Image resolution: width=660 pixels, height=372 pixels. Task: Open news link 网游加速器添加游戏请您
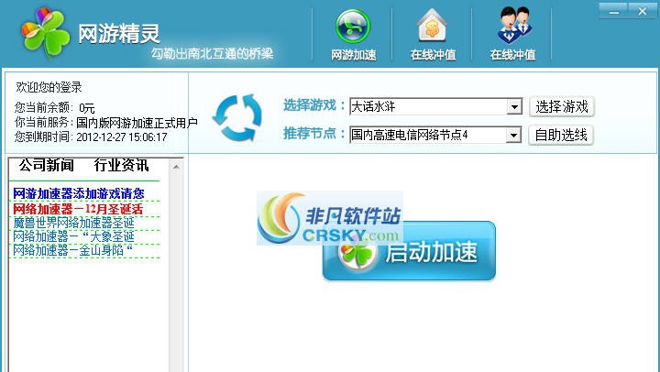(x=79, y=193)
